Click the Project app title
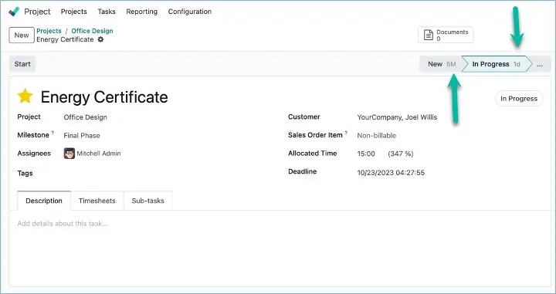556x294 pixels. 37,12
